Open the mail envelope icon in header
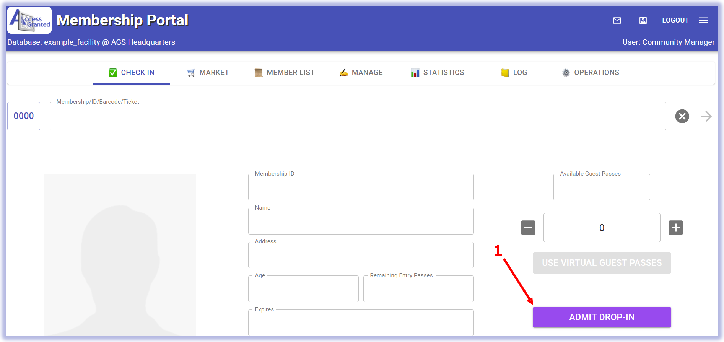 pyautogui.click(x=617, y=20)
